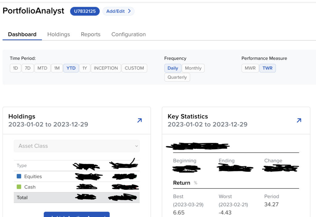The image size is (316, 217).
Task: Go to the Configuration tab
Action: (x=128, y=35)
